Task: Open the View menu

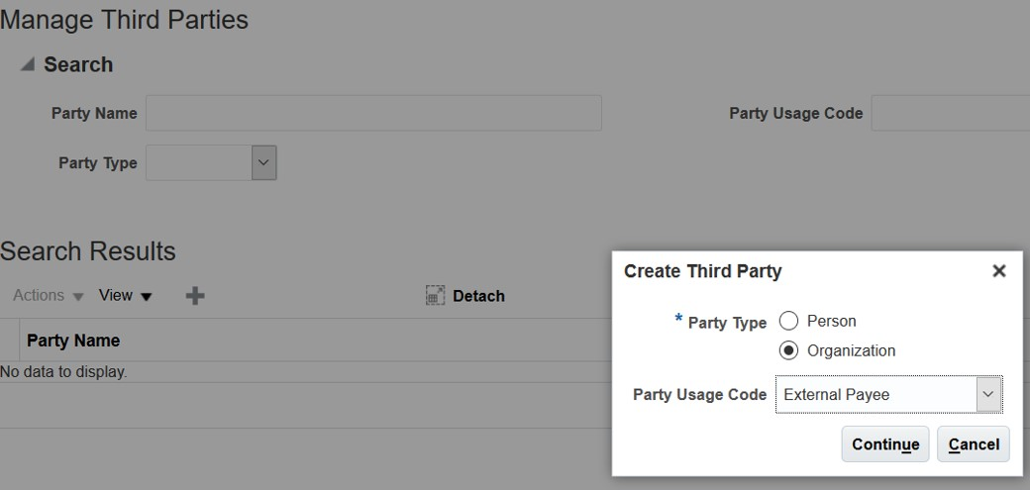Action: [x=126, y=296]
